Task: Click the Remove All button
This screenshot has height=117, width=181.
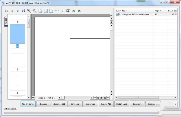Action: coord(59,104)
